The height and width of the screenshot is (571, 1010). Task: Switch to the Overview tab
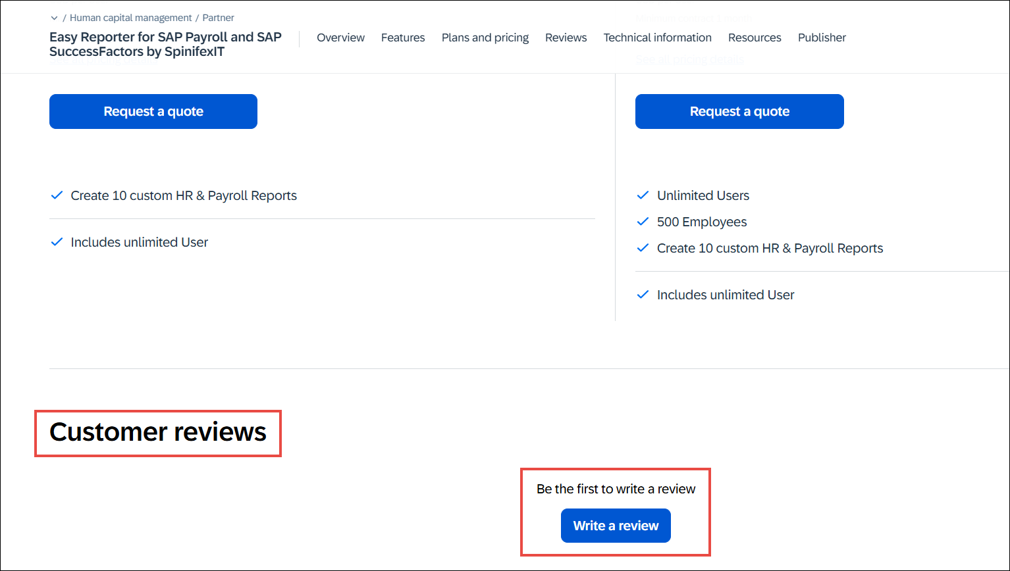point(340,37)
